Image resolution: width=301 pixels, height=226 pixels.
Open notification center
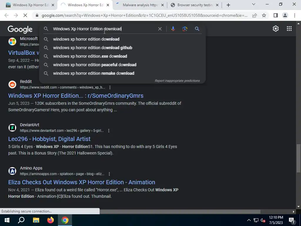point(292,220)
